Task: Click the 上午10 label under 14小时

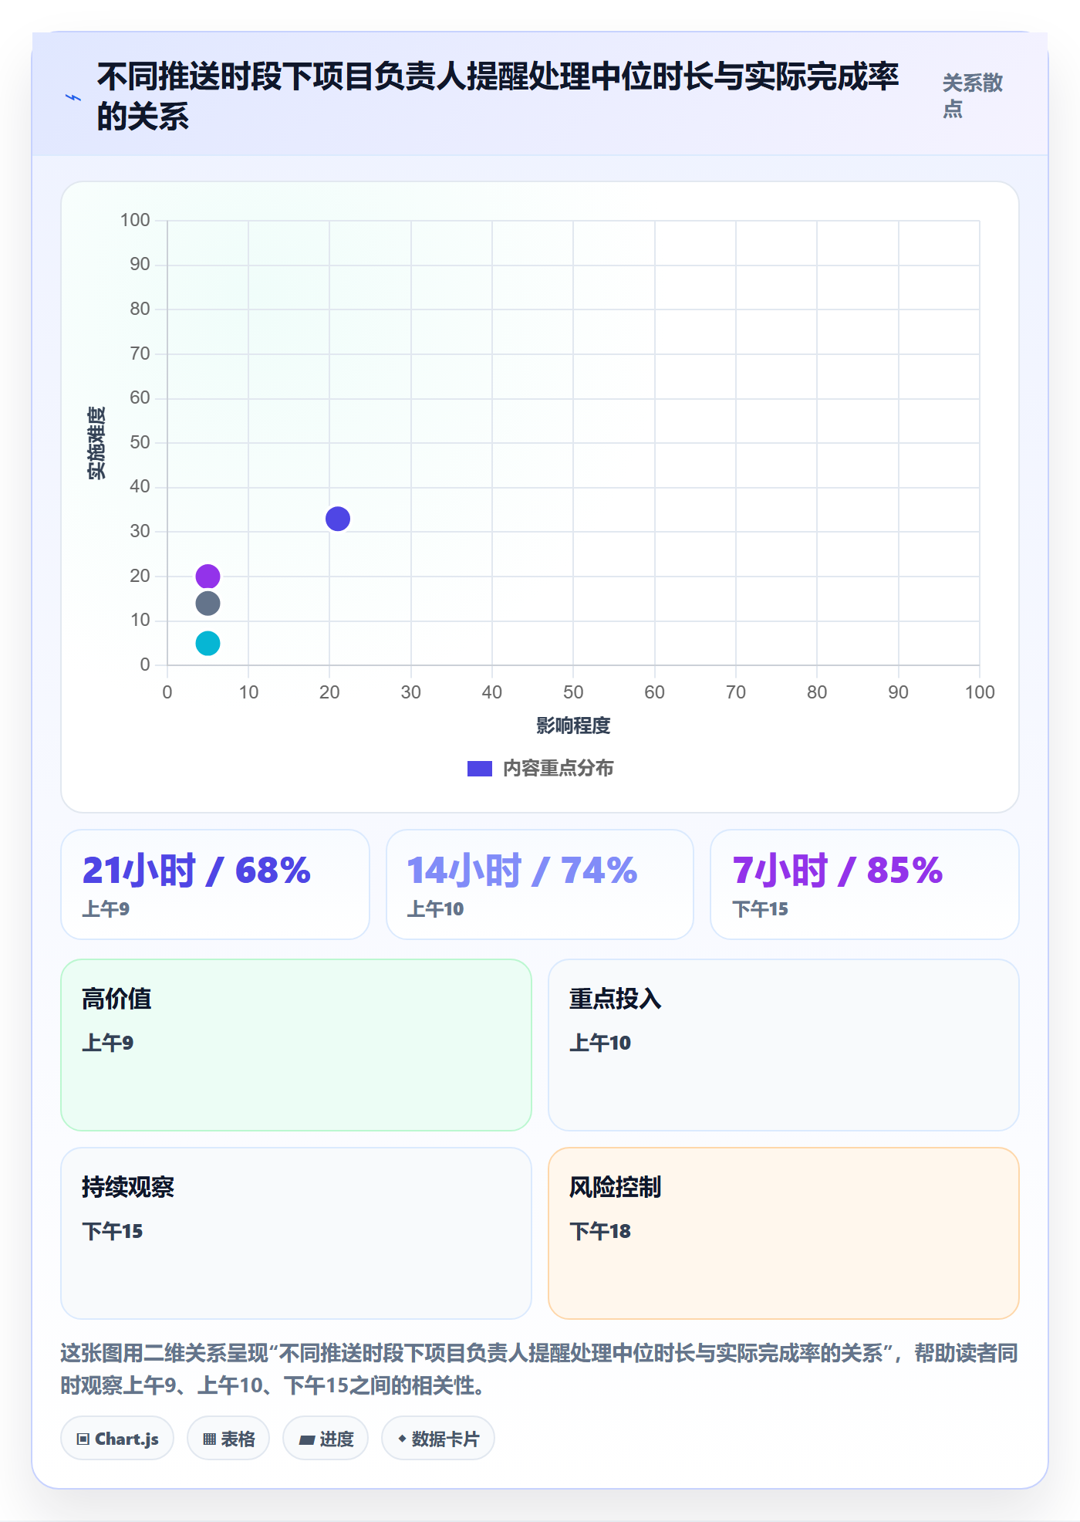Action: 436,909
